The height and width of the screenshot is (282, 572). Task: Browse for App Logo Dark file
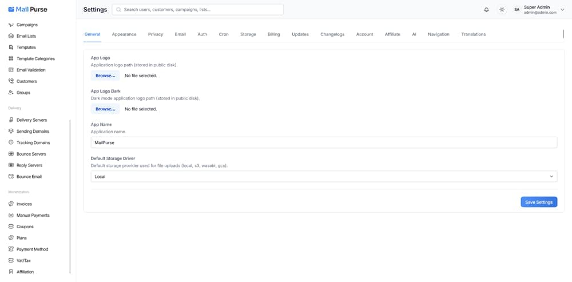[x=105, y=109]
